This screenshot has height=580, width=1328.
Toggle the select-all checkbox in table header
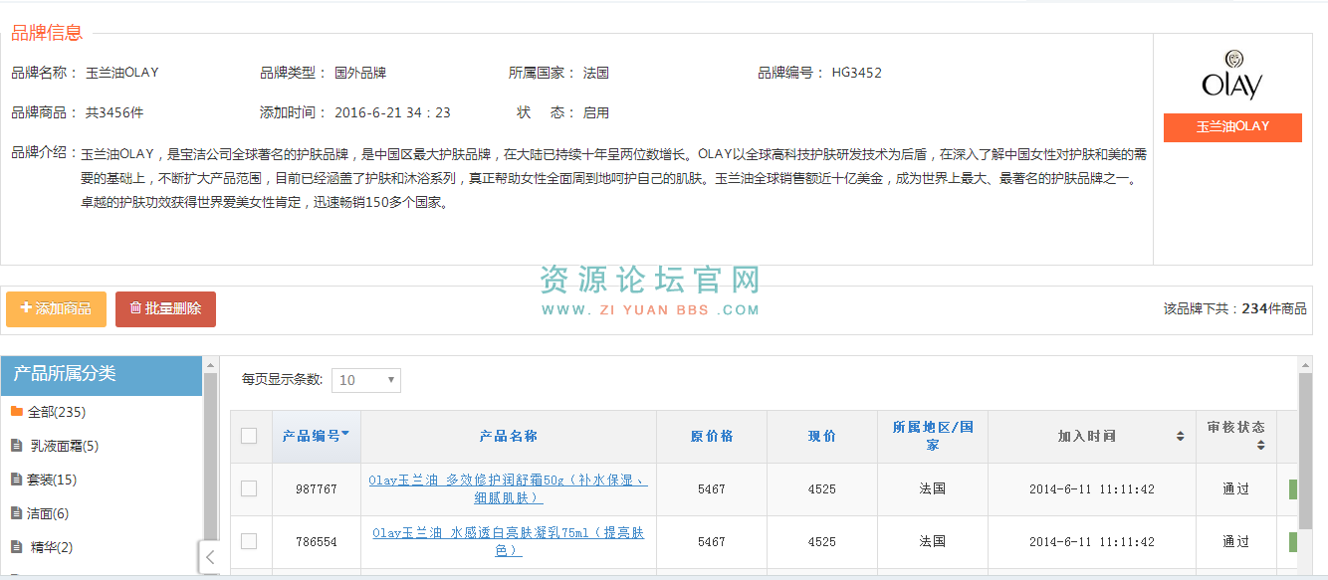point(249,436)
